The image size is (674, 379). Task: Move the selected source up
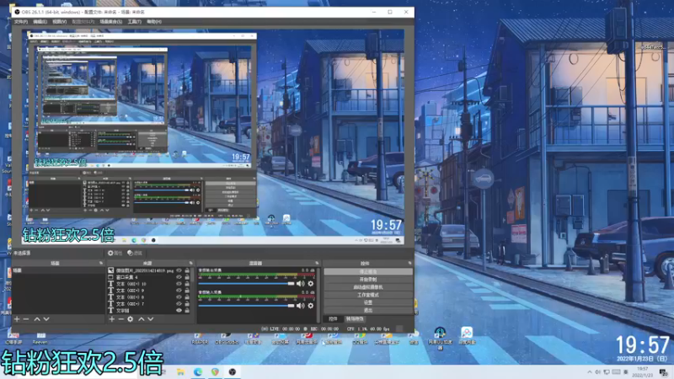click(x=141, y=319)
